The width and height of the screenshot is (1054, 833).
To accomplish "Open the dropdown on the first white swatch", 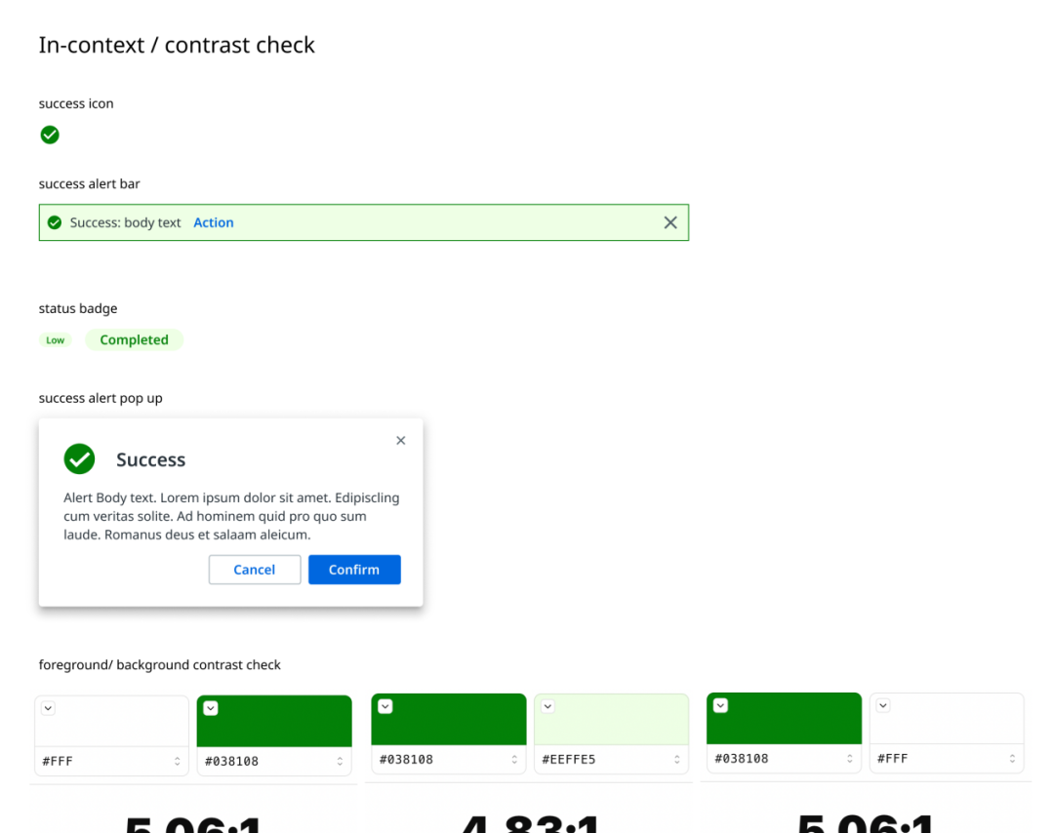I will (49, 708).
